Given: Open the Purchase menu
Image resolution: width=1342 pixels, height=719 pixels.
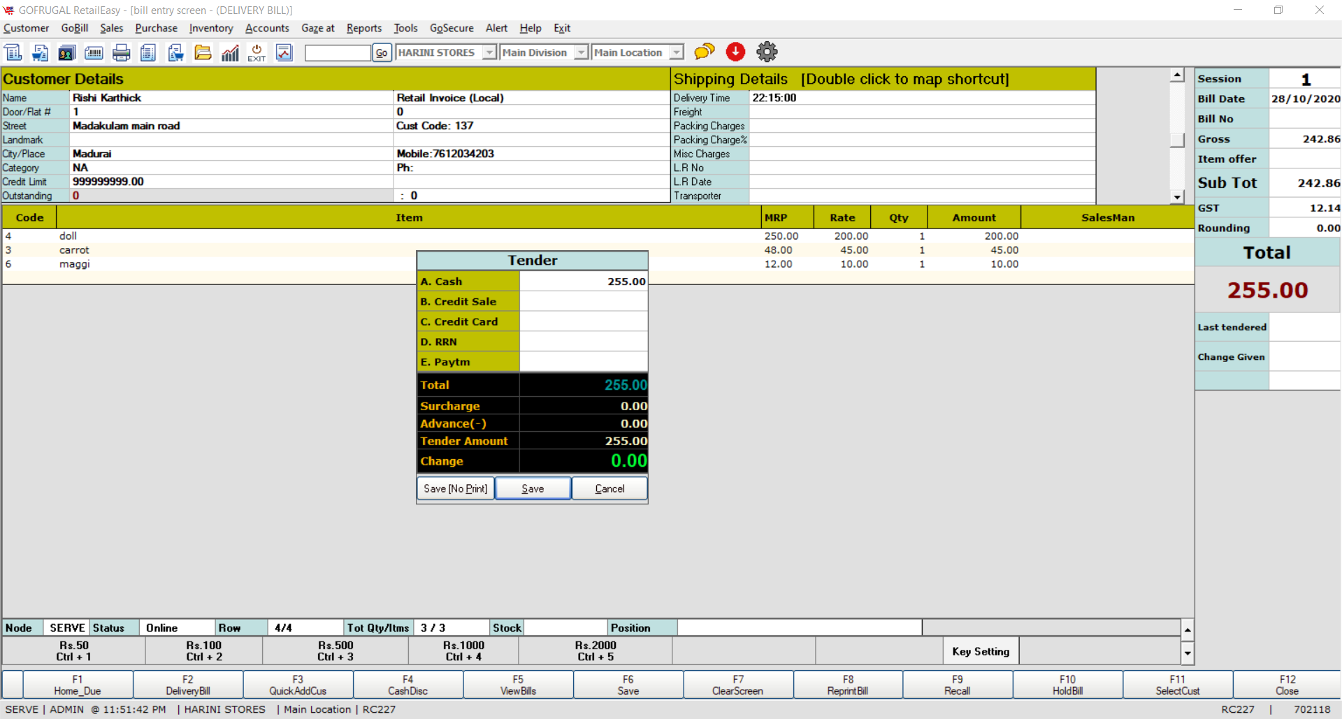Looking at the screenshot, I should 157,28.
